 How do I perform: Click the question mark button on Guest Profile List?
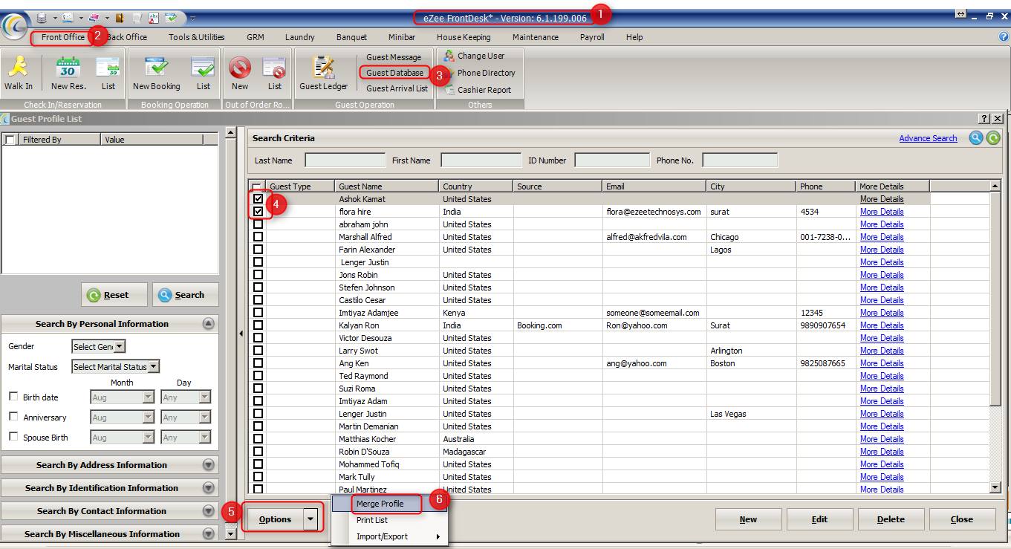coord(984,119)
